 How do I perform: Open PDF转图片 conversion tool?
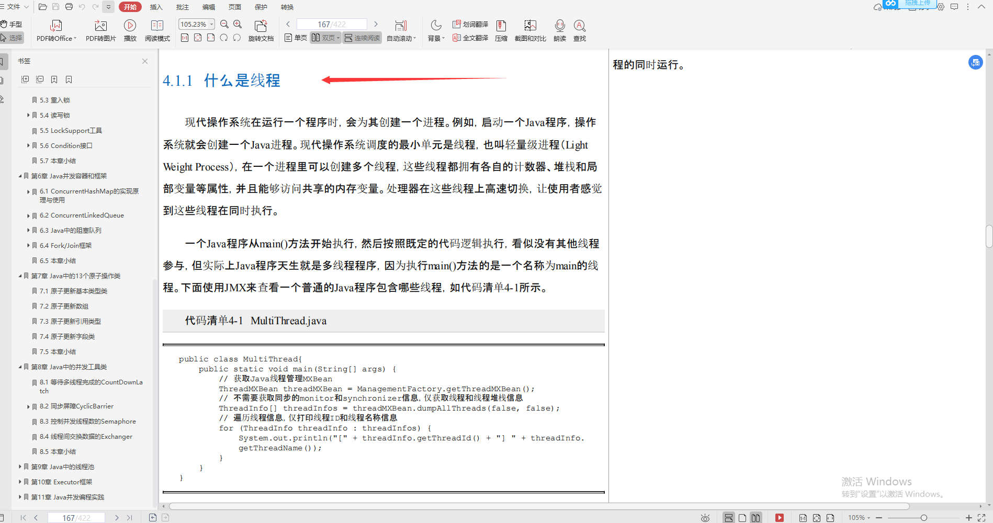(100, 30)
